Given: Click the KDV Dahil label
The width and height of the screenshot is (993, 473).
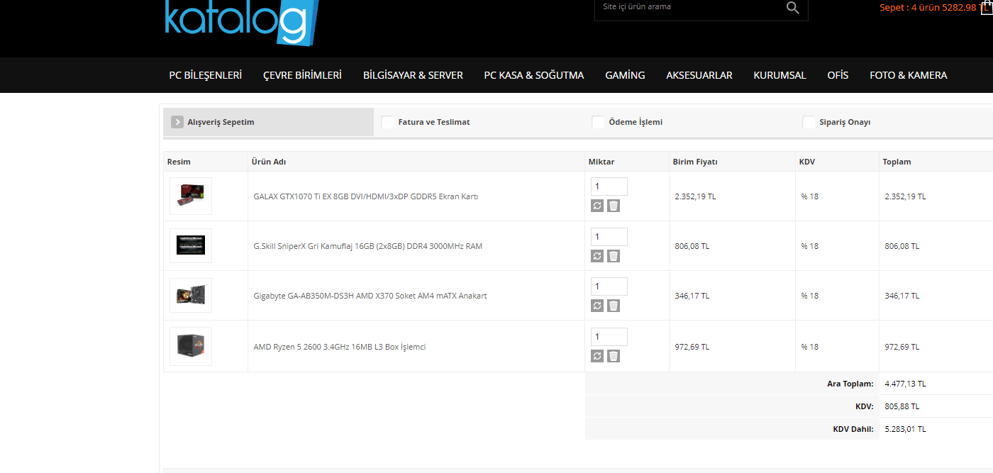Looking at the screenshot, I should pyautogui.click(x=853, y=429).
